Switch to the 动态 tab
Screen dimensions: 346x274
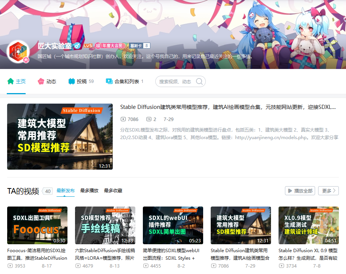(47, 81)
